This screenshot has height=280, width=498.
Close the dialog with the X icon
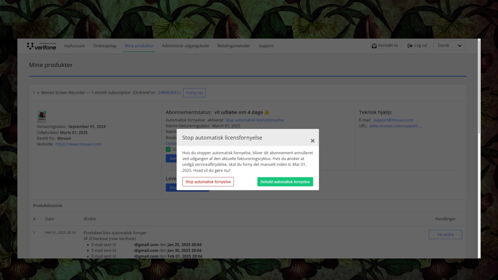point(313,141)
